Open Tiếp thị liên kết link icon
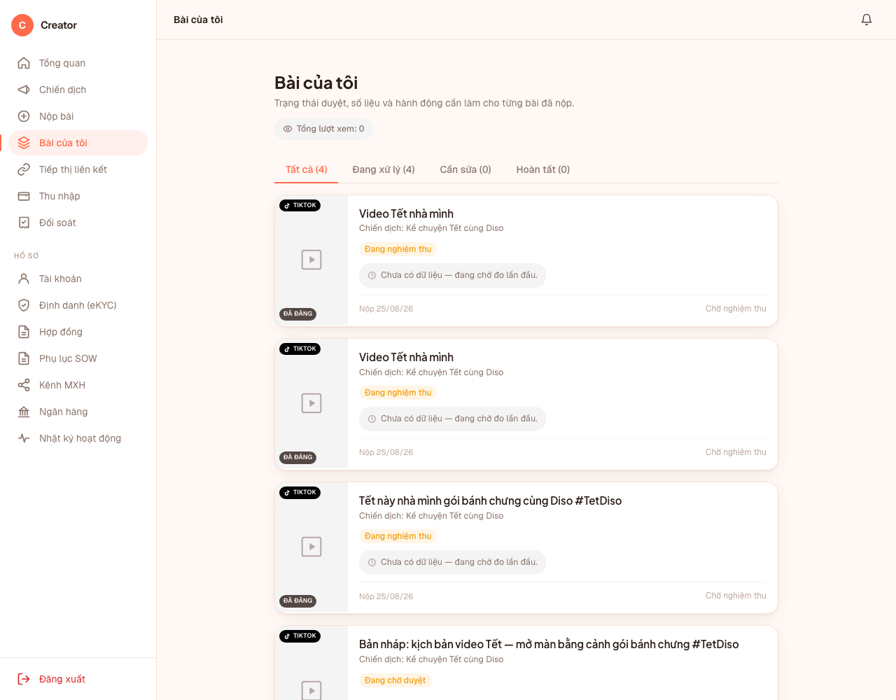The height and width of the screenshot is (700, 896). [24, 169]
